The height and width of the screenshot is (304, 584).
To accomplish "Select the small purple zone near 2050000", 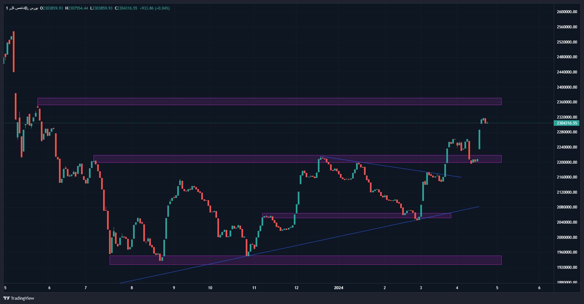I will [x=356, y=216].
